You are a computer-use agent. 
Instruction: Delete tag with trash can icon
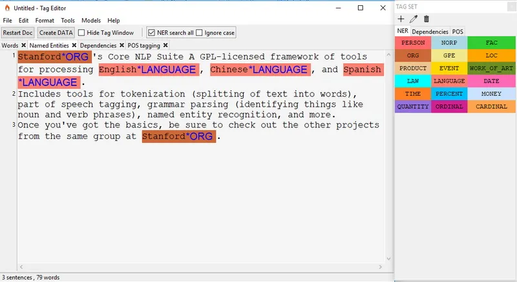pyautogui.click(x=427, y=19)
